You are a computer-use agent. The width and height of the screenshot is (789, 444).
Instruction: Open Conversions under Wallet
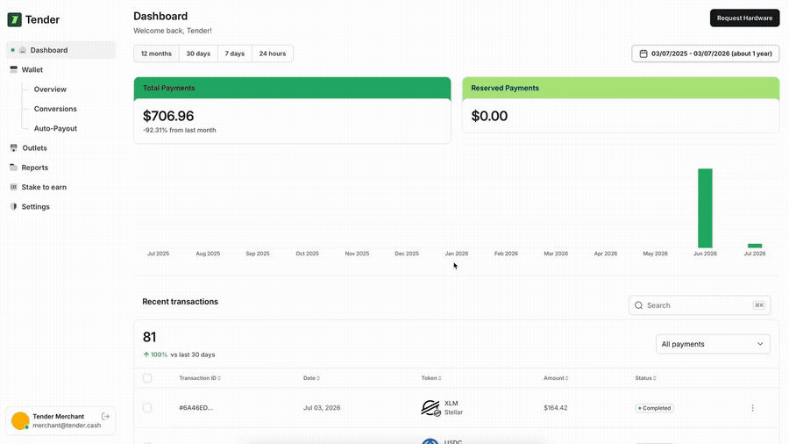coord(55,109)
